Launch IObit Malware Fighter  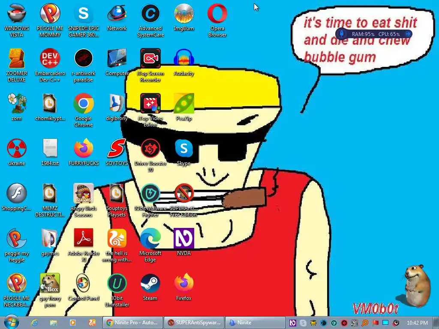[150, 200]
